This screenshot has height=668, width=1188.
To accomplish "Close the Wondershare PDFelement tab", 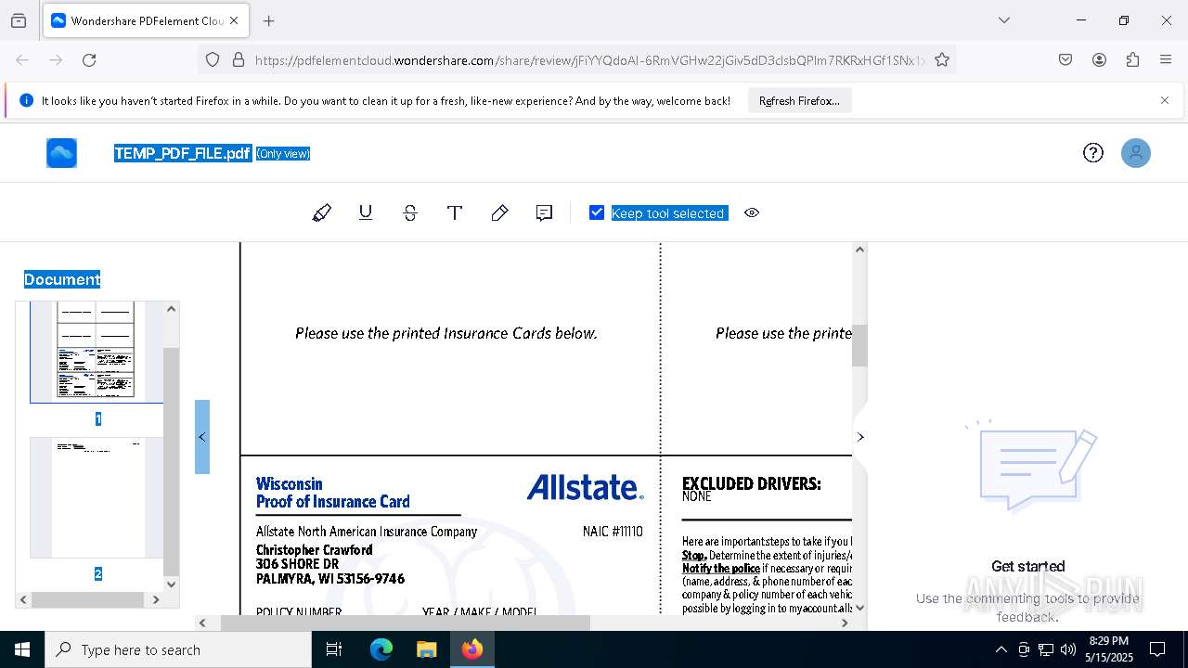I will [234, 20].
